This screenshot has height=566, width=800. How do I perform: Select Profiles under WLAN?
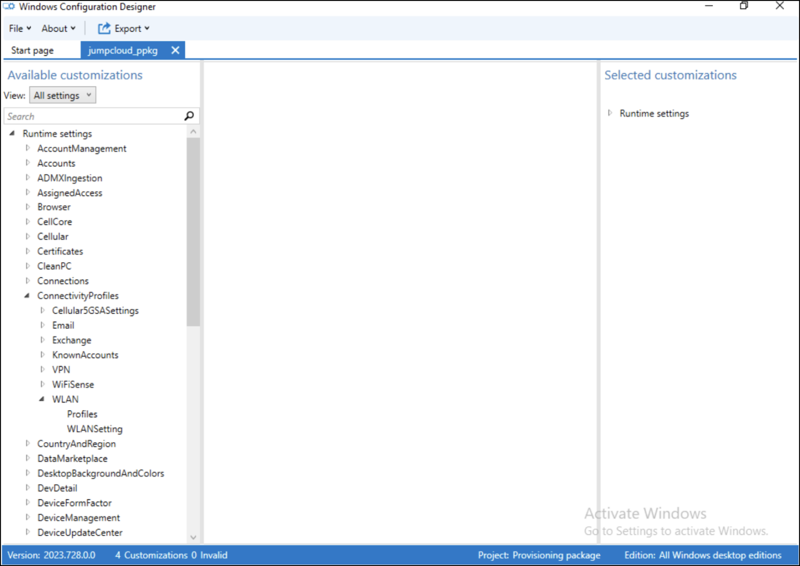[82, 414]
